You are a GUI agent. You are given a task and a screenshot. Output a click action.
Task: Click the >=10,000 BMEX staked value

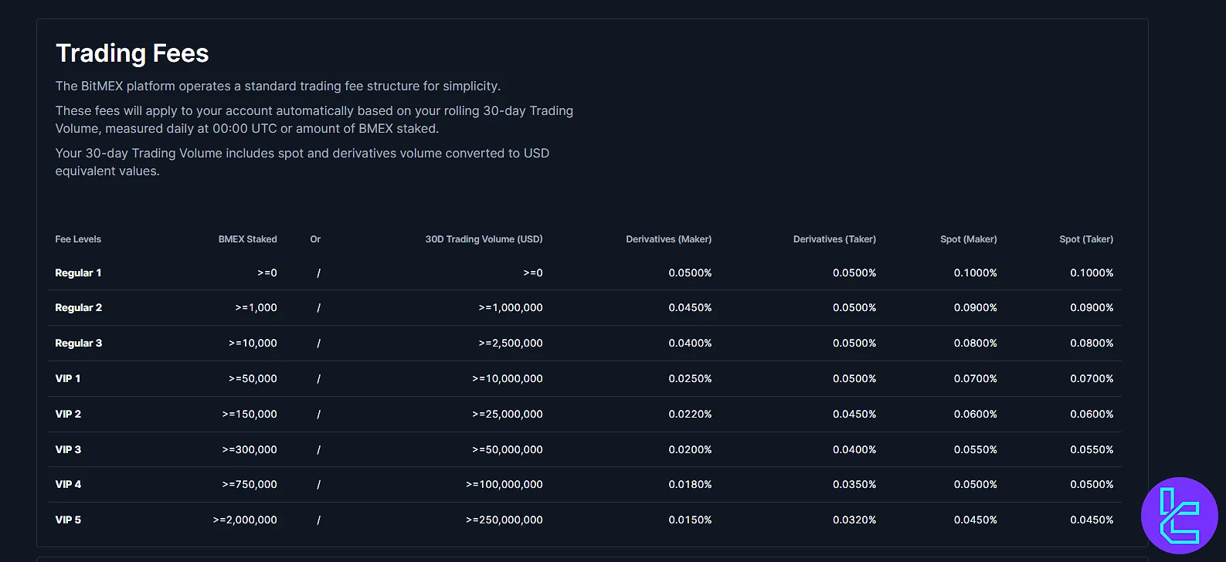(253, 343)
